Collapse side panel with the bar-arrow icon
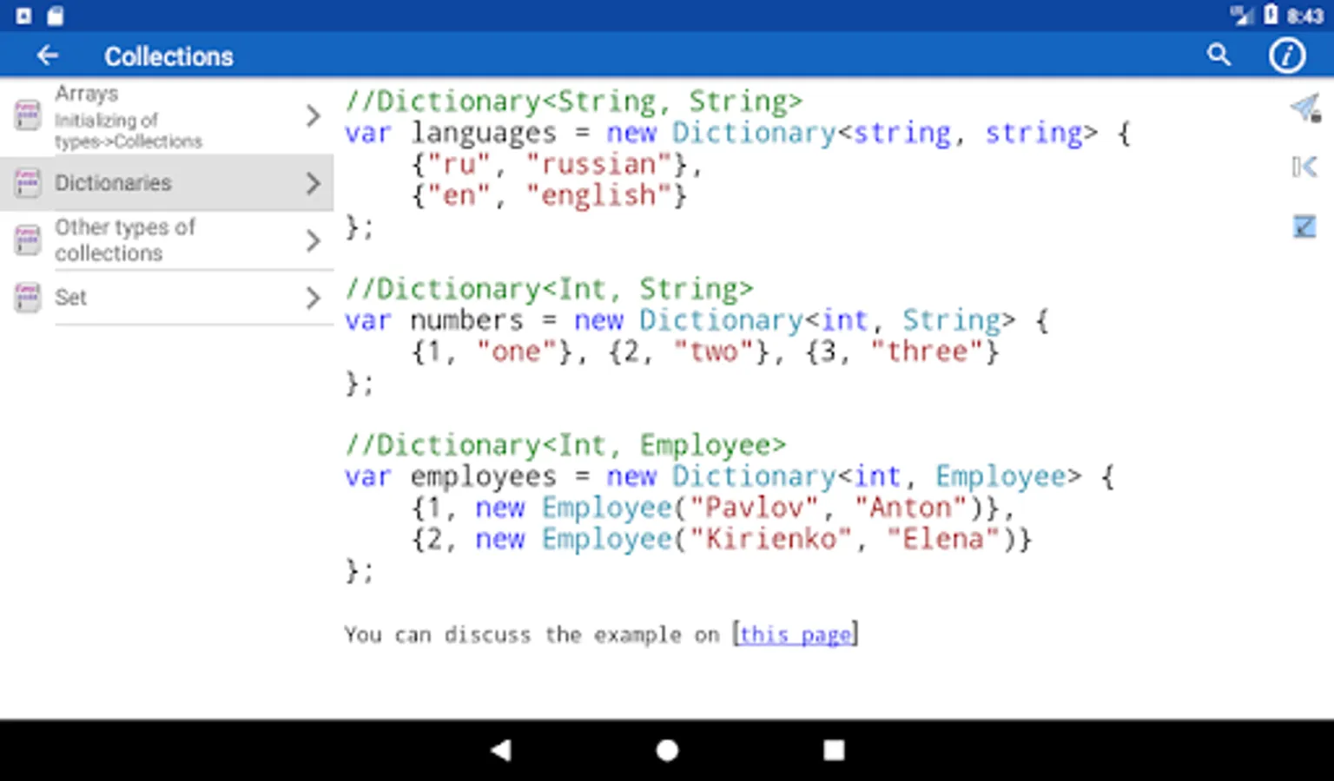 pyautogui.click(x=1304, y=166)
